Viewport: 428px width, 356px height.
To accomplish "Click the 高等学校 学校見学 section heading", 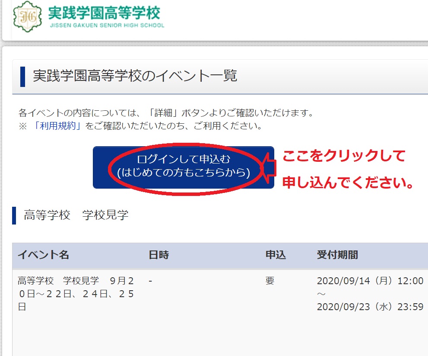I will point(76,215).
